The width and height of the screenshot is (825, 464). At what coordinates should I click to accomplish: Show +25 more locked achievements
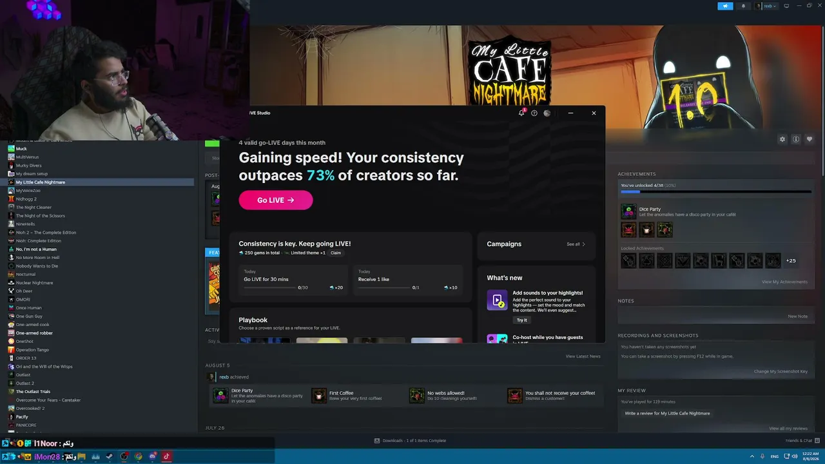[791, 261]
